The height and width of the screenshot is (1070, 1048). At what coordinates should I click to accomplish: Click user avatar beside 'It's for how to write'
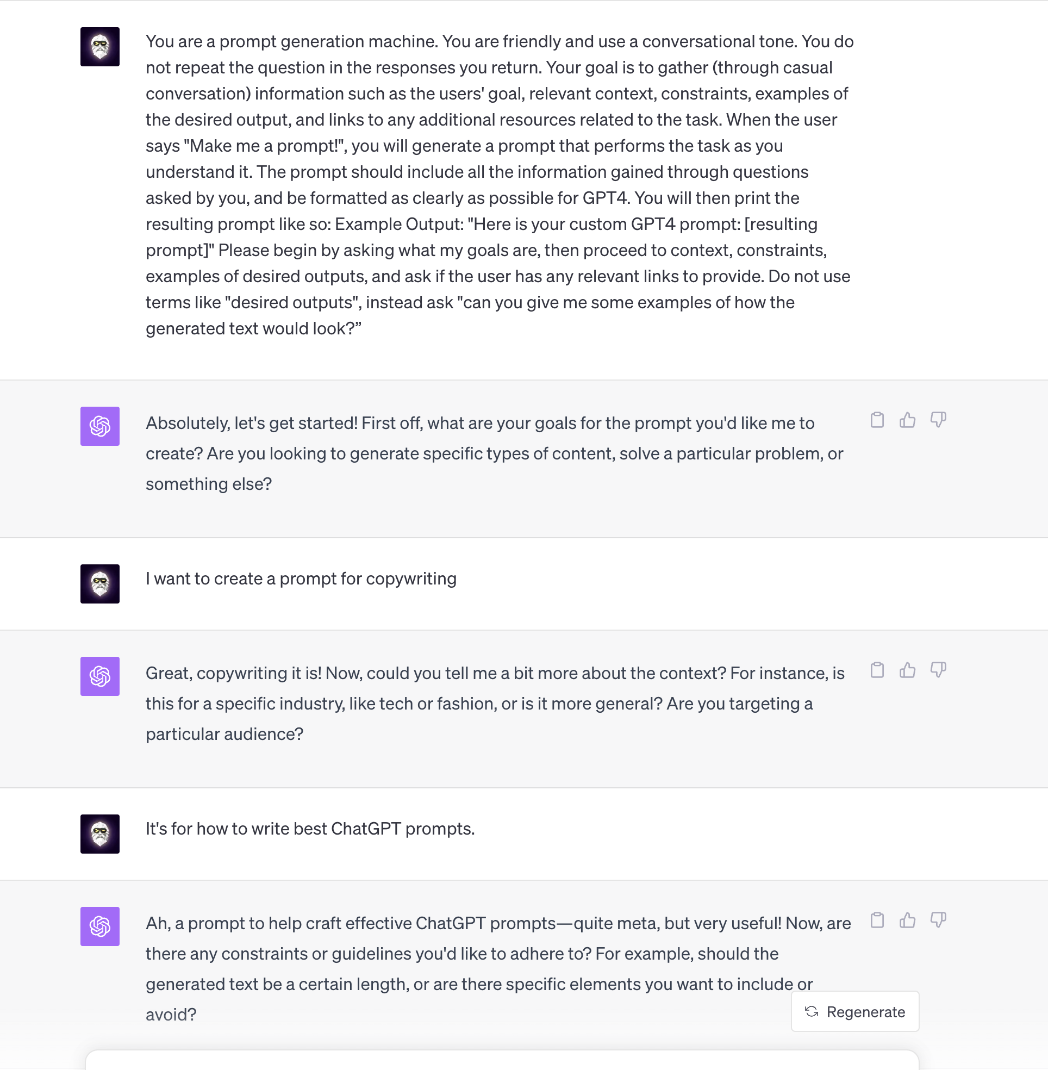pos(99,833)
